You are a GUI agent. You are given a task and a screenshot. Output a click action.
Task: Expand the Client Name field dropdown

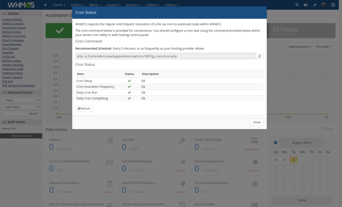coord(21,107)
